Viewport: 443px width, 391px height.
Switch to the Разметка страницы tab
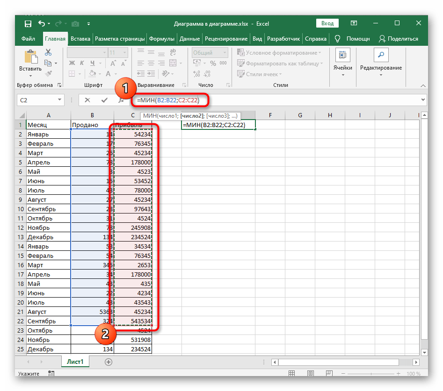pos(120,39)
